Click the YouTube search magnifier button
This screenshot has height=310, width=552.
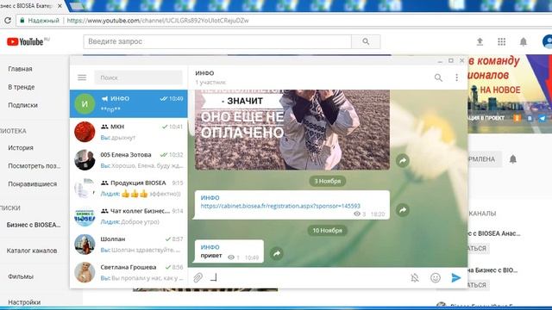pos(366,41)
